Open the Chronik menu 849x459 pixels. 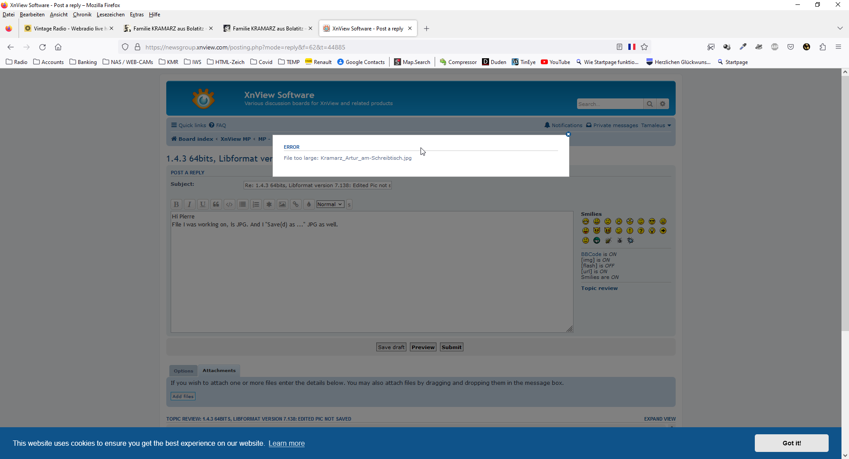[82, 15]
